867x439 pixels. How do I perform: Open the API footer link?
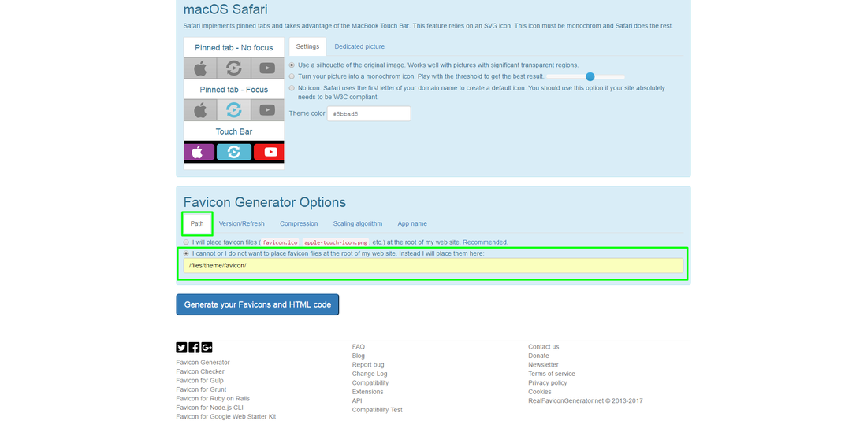357,401
